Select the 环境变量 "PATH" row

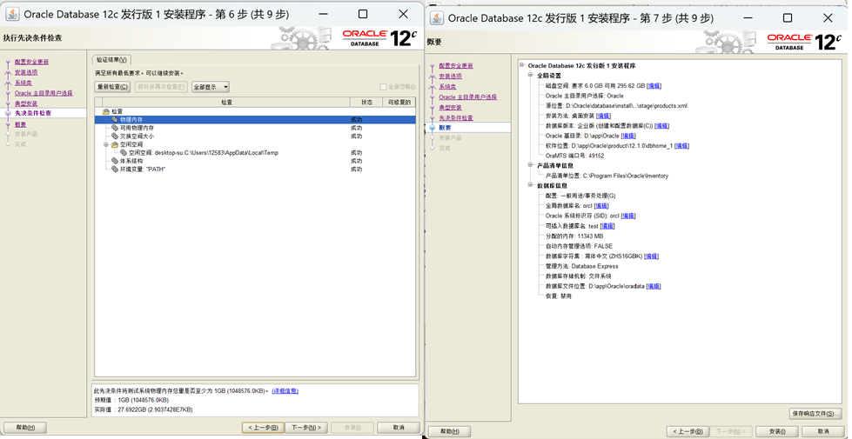coord(255,170)
